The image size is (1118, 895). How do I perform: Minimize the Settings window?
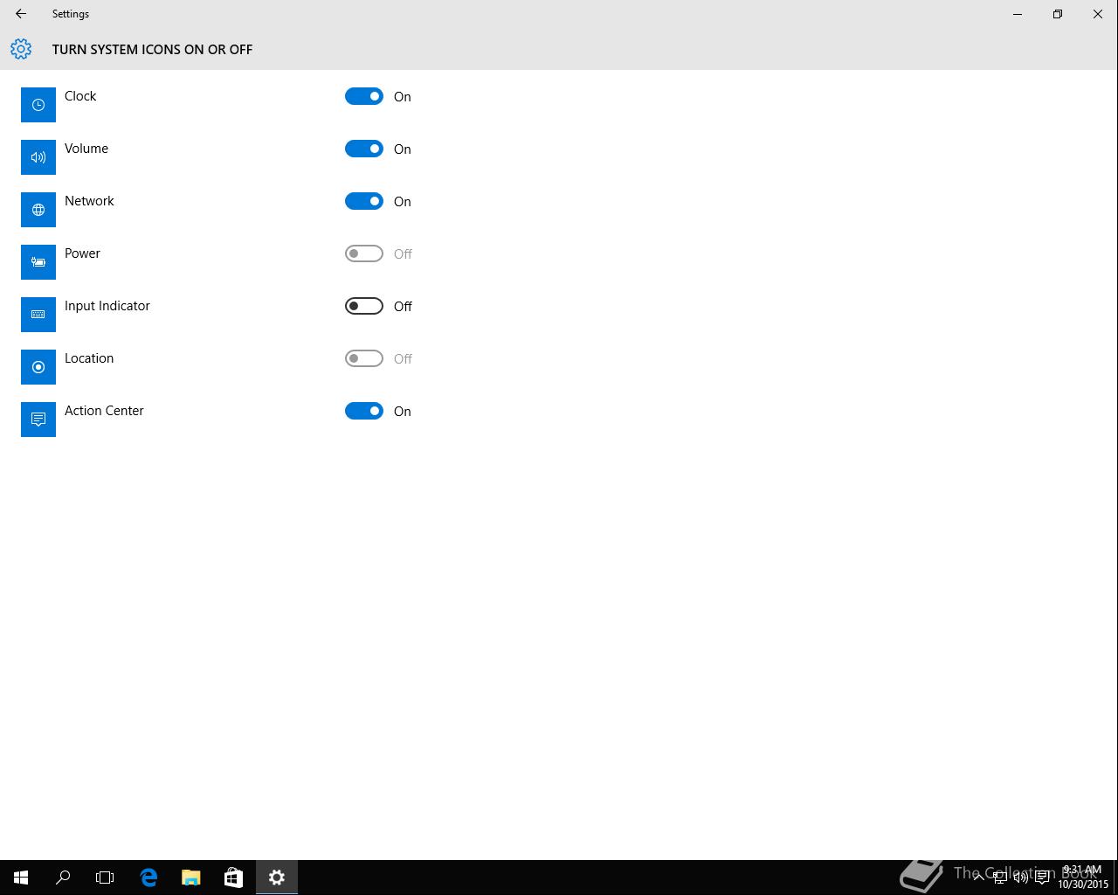point(1018,14)
